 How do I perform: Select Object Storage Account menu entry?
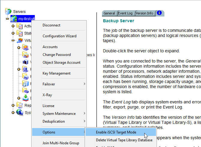click(59, 62)
